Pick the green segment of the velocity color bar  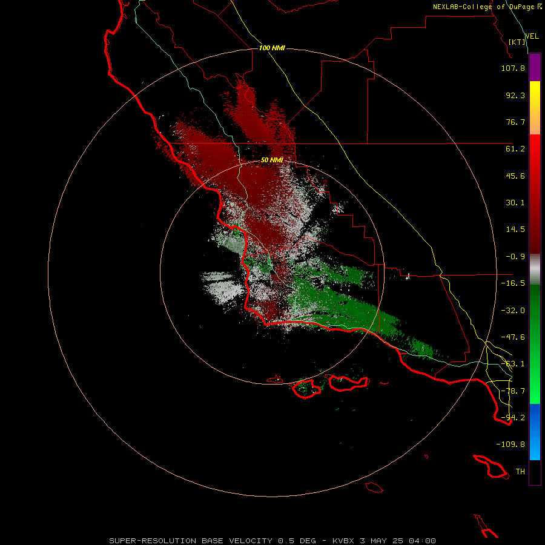pos(535,344)
